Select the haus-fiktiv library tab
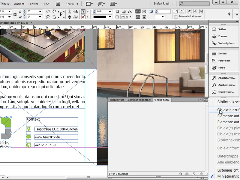This screenshot has height=180, width=240. pyautogui.click(x=162, y=100)
